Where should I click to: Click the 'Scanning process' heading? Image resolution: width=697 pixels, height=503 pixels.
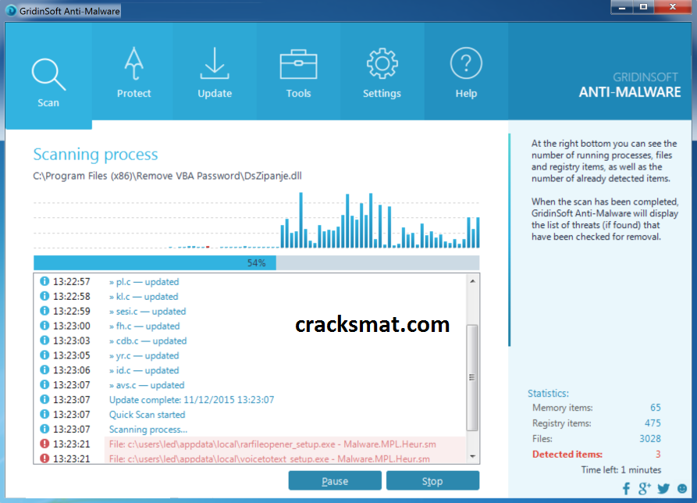tap(95, 155)
